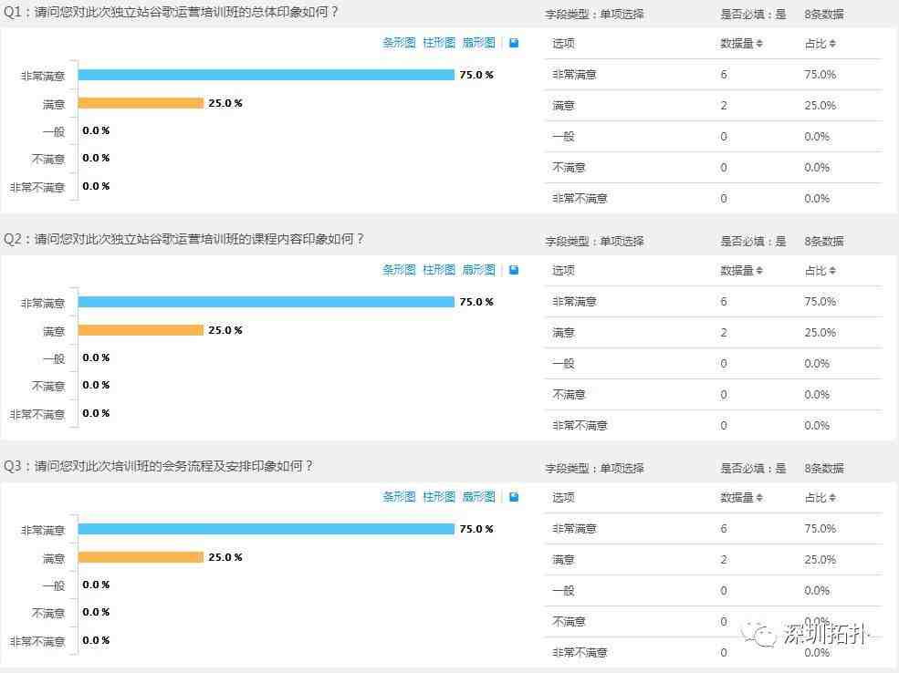This screenshot has width=899, height=673.
Task: Sort Q1 table by 占比 arrows
Action: click(x=832, y=44)
